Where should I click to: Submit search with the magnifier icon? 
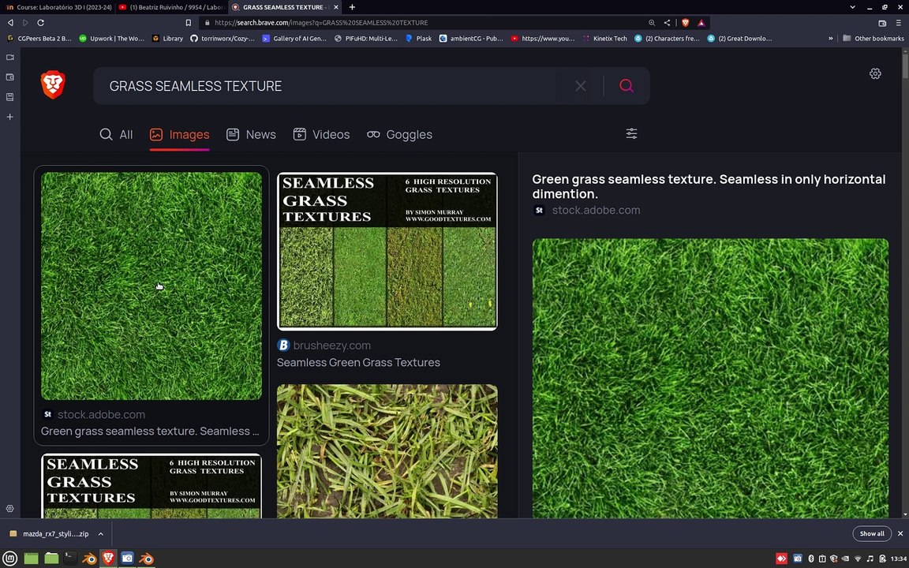click(626, 86)
